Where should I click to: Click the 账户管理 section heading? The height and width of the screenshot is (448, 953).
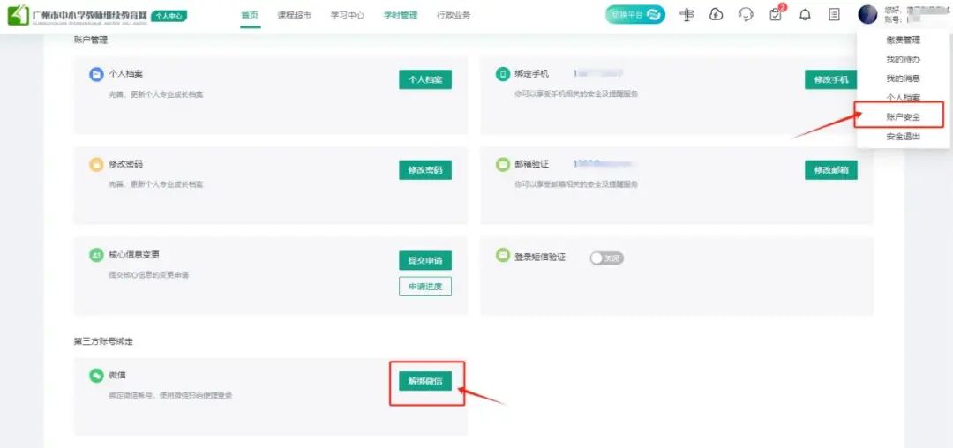(91, 40)
